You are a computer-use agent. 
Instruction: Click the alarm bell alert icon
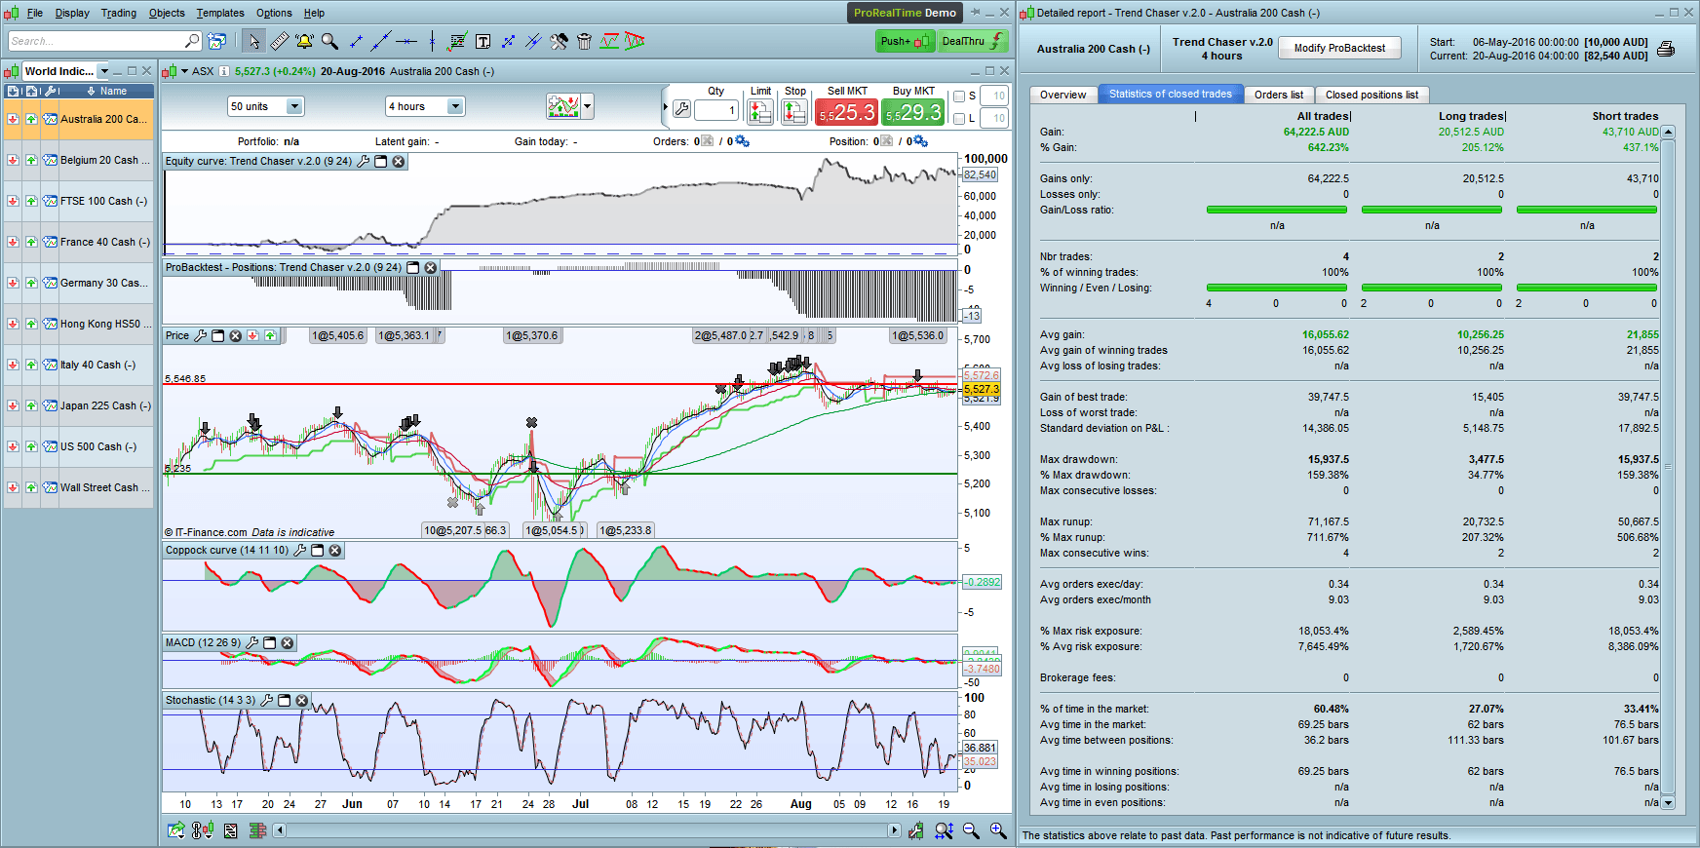click(304, 41)
